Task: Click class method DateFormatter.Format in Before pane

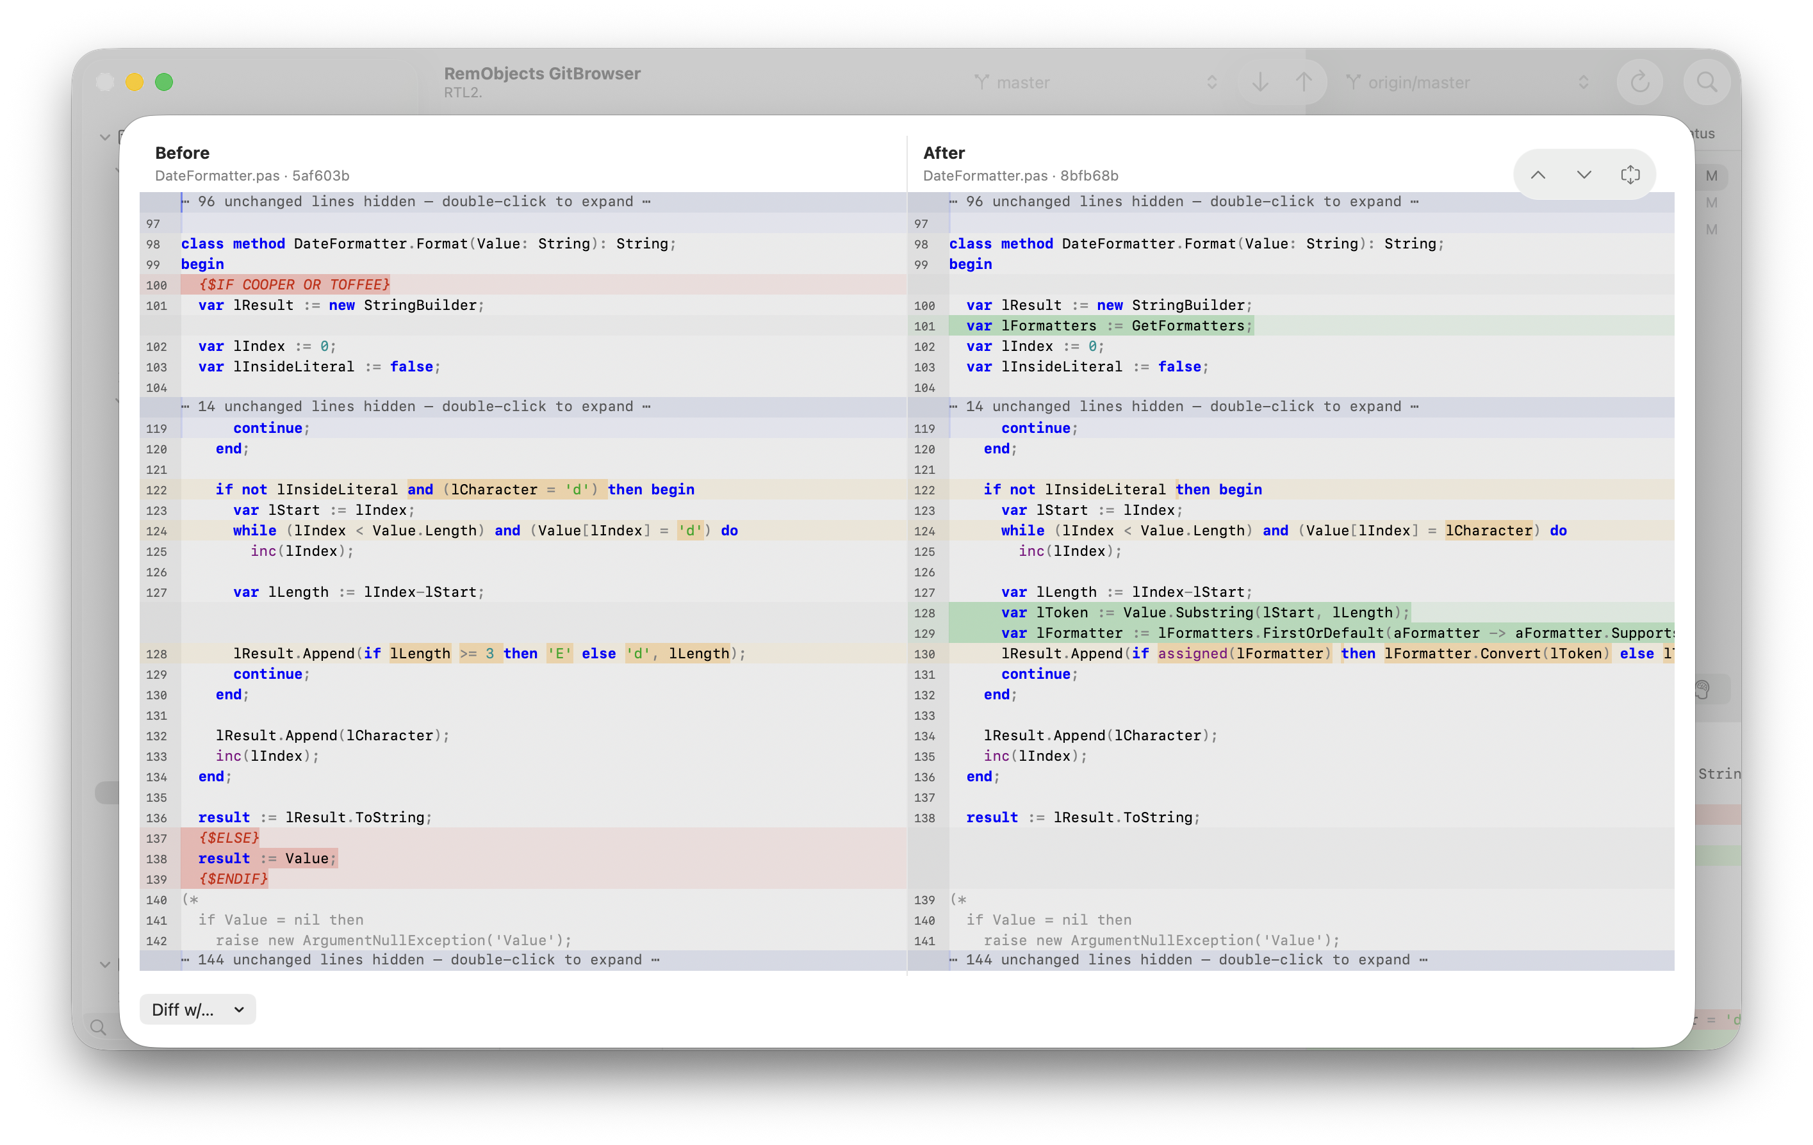Action: click(x=429, y=243)
